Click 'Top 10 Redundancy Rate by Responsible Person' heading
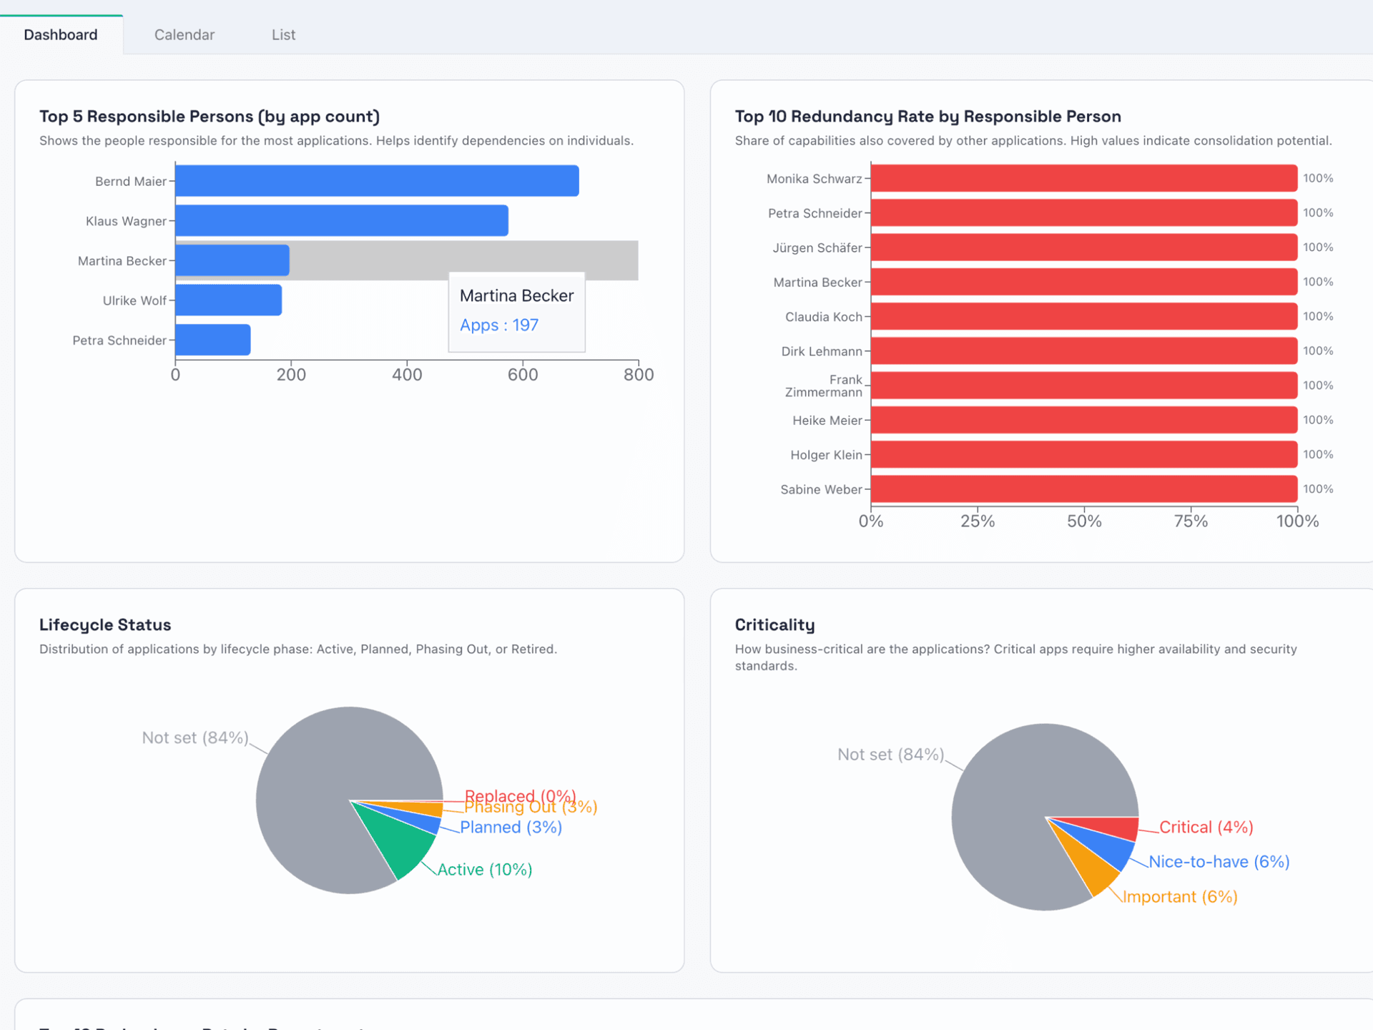The image size is (1373, 1030). point(927,116)
